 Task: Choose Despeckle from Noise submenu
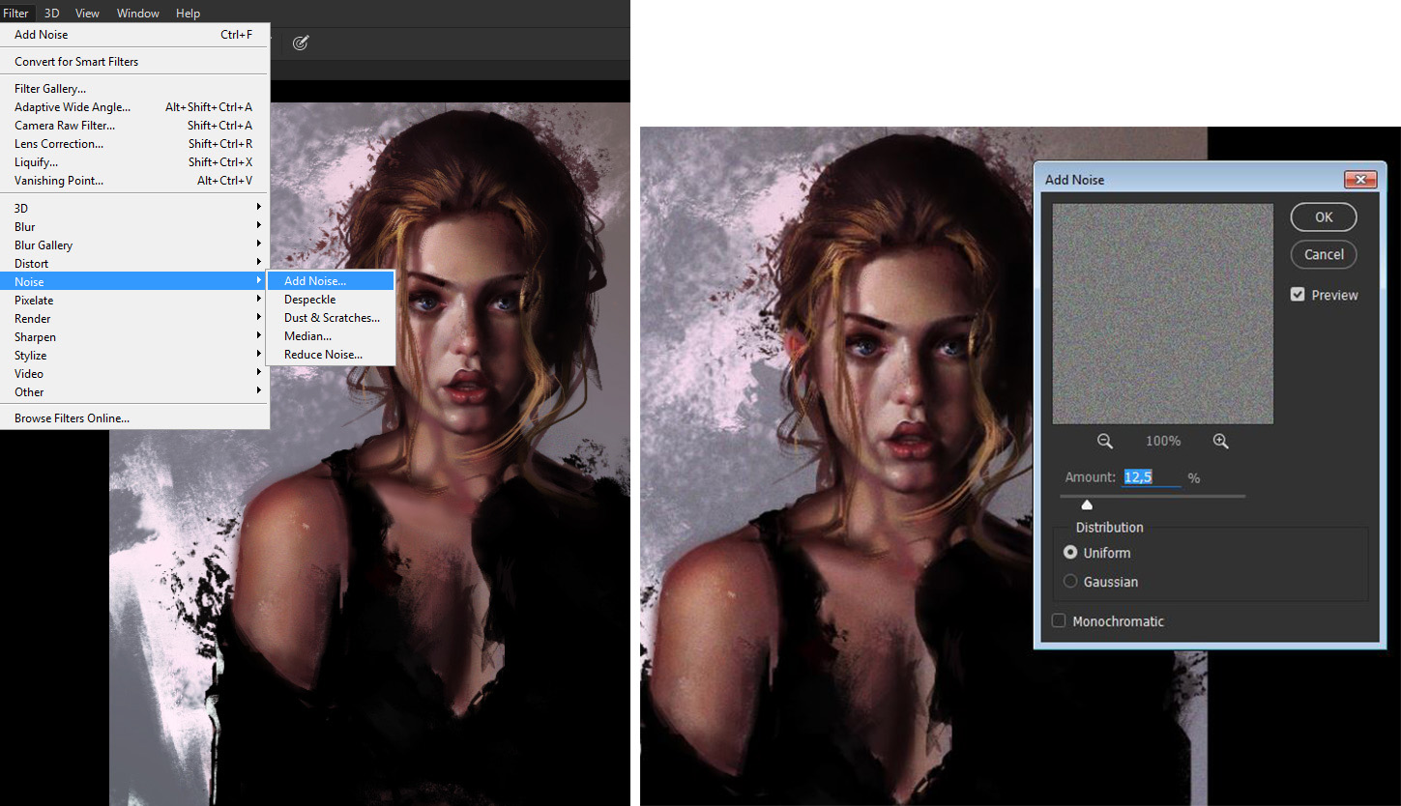coord(331,300)
